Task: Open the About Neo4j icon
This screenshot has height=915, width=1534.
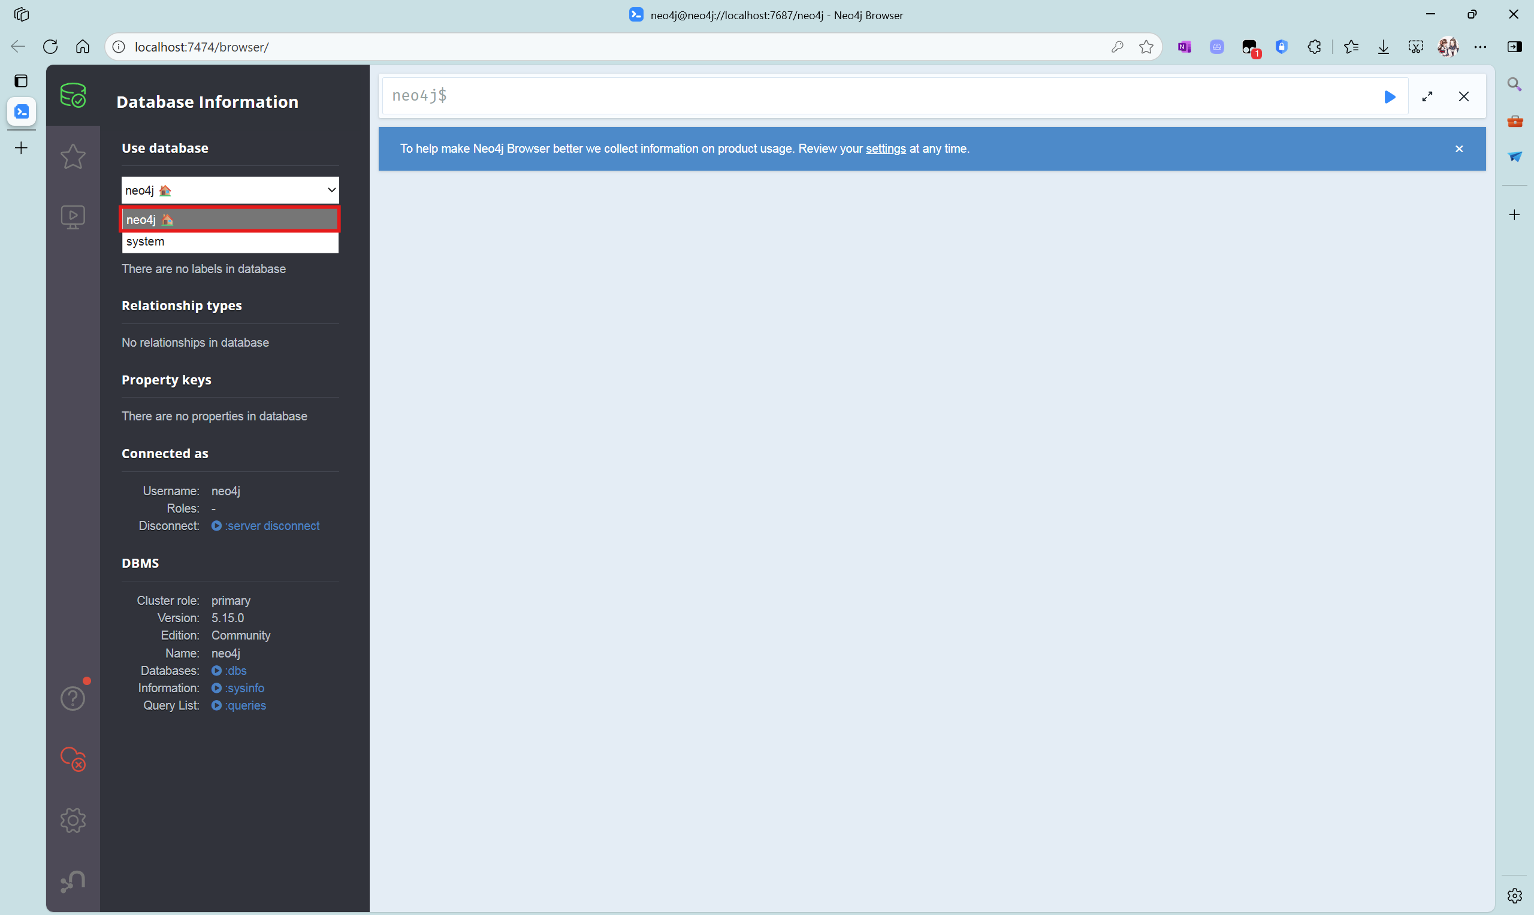Action: coord(73,881)
